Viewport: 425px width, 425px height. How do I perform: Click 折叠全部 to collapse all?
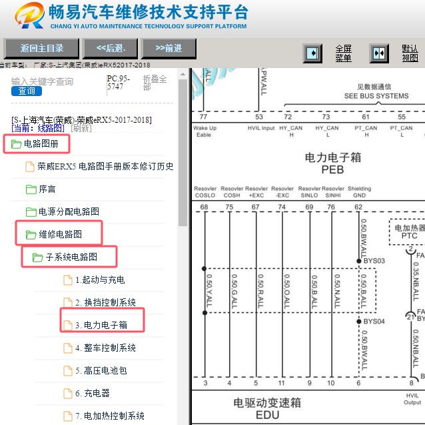tap(155, 83)
